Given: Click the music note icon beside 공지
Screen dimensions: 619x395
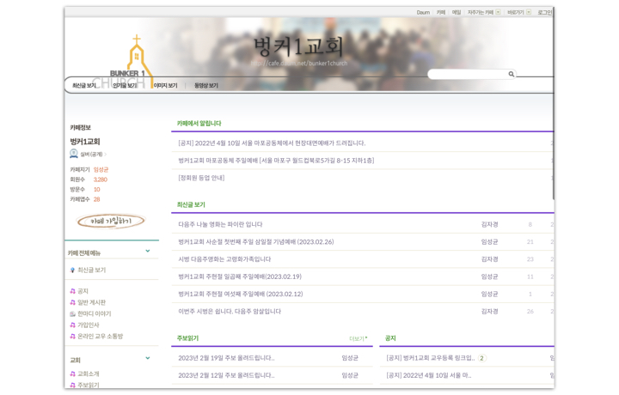Looking at the screenshot, I should (x=72, y=291).
